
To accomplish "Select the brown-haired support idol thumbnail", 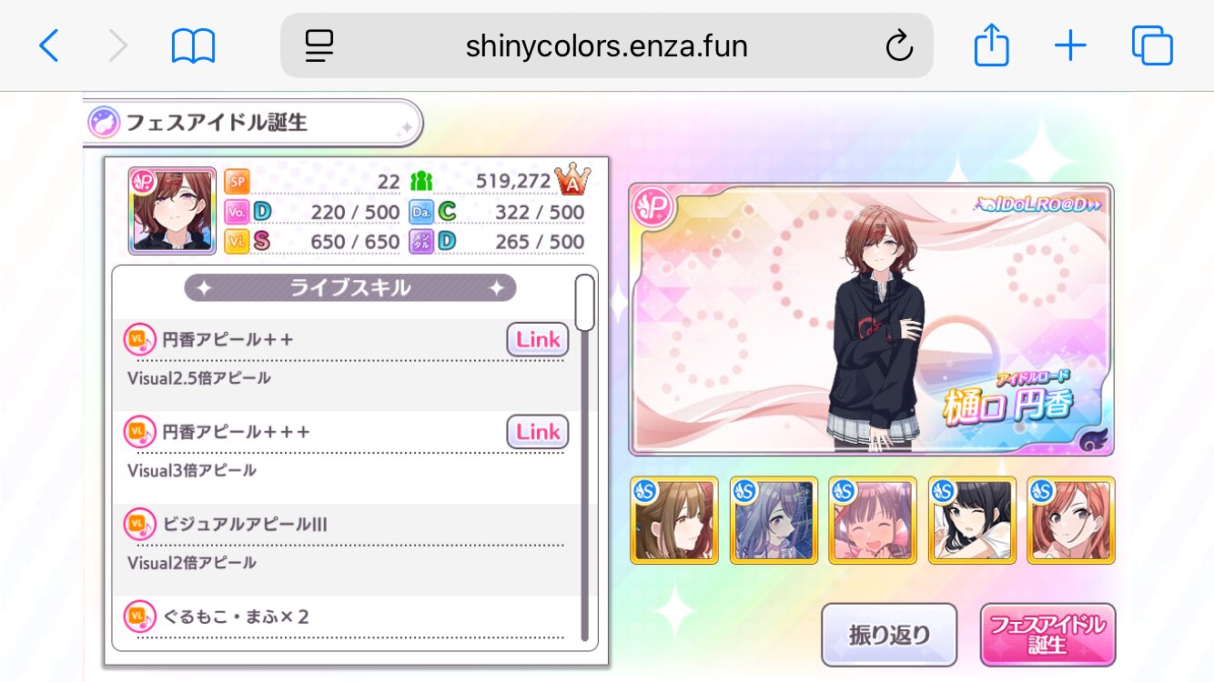I will (x=674, y=520).
